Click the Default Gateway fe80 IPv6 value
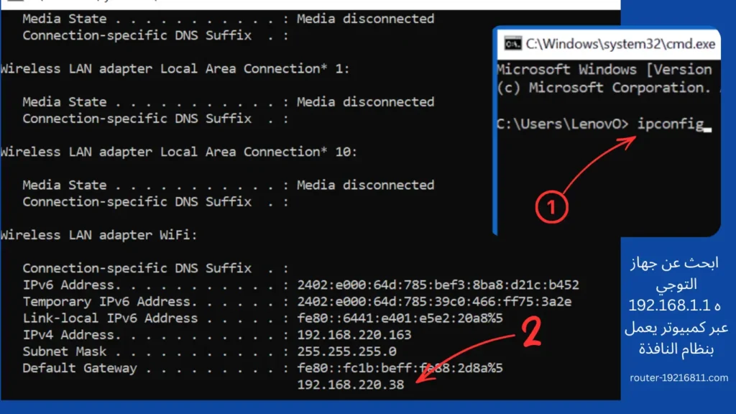The image size is (736, 414). tap(400, 368)
